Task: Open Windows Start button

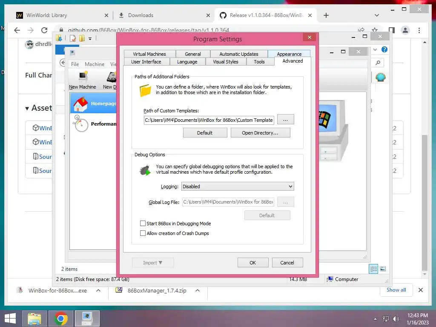Action: point(10,318)
